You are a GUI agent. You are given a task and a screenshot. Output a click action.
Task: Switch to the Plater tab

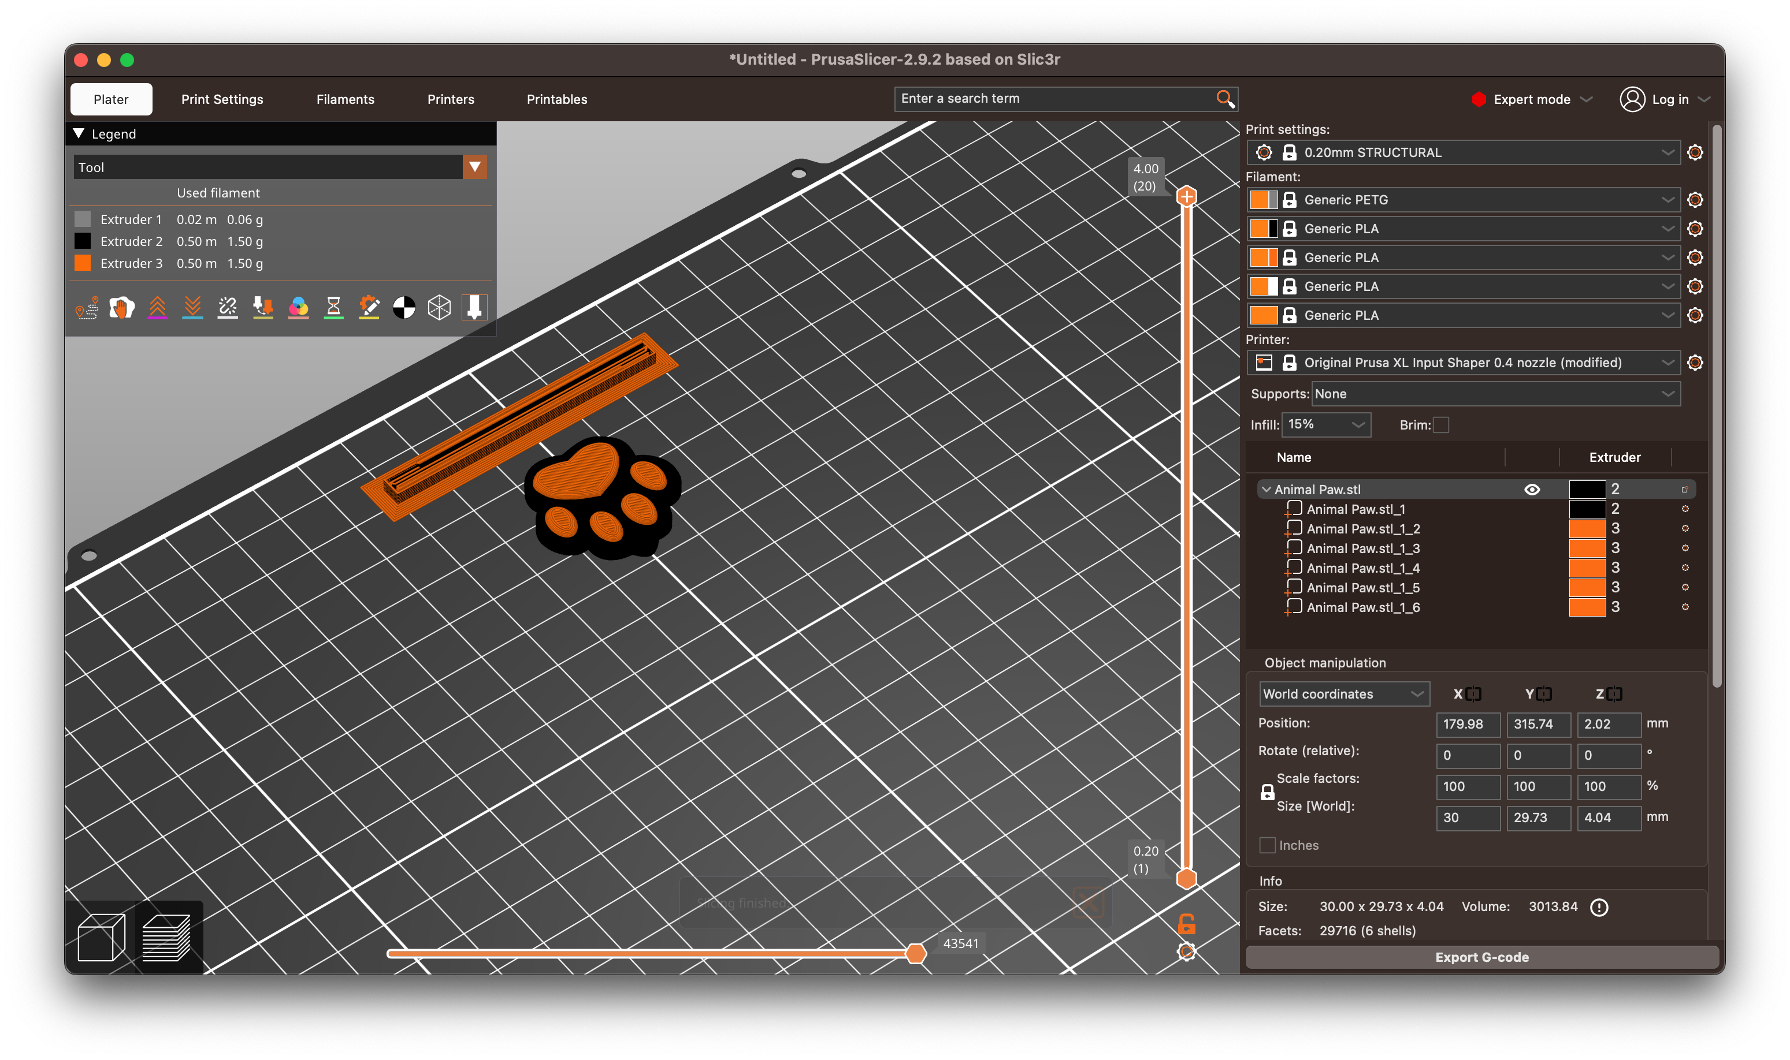tap(111, 99)
